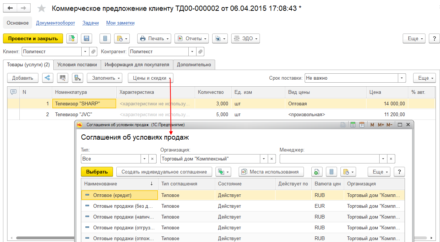Expand the Цены и скидки dropdown

click(x=150, y=78)
